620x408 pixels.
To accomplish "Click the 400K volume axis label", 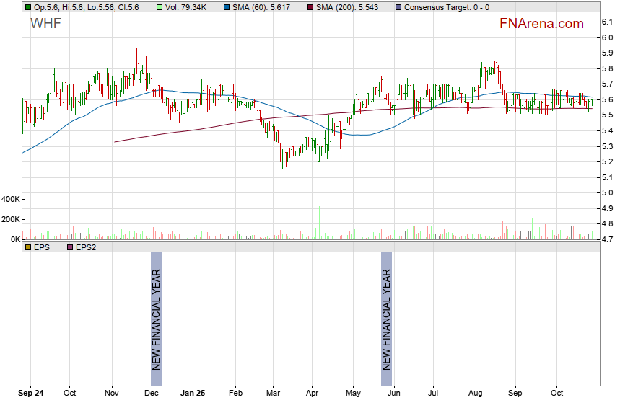I will pyautogui.click(x=12, y=199).
